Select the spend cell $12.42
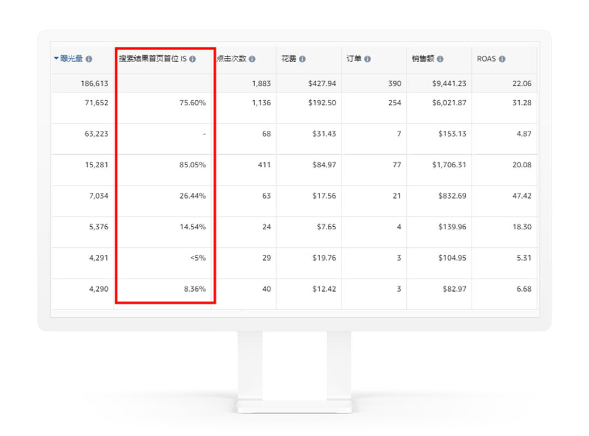589x436 pixels. point(324,289)
